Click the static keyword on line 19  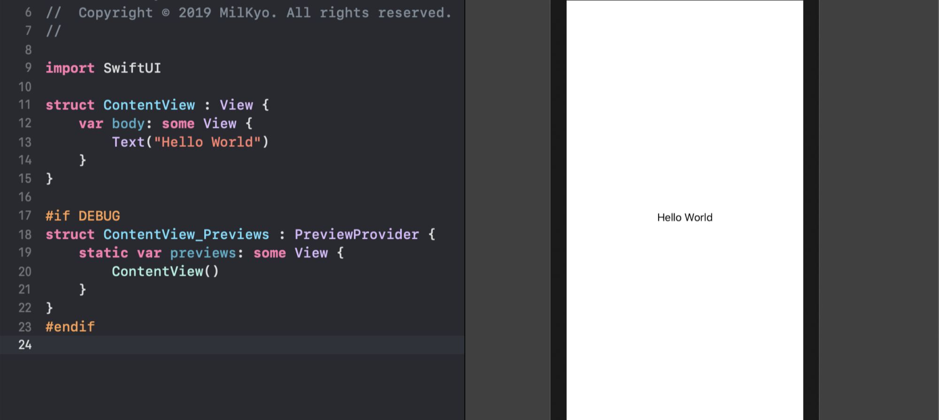click(103, 253)
